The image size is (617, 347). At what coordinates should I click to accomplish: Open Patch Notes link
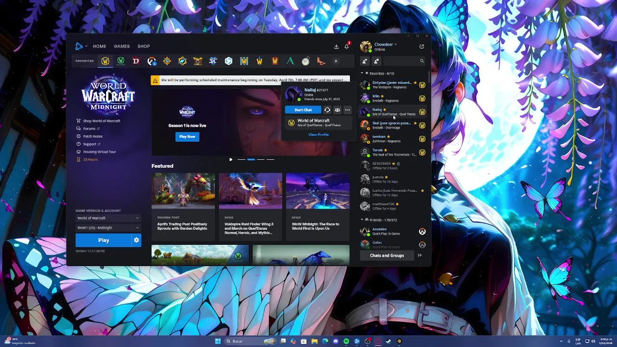pyautogui.click(x=89, y=136)
